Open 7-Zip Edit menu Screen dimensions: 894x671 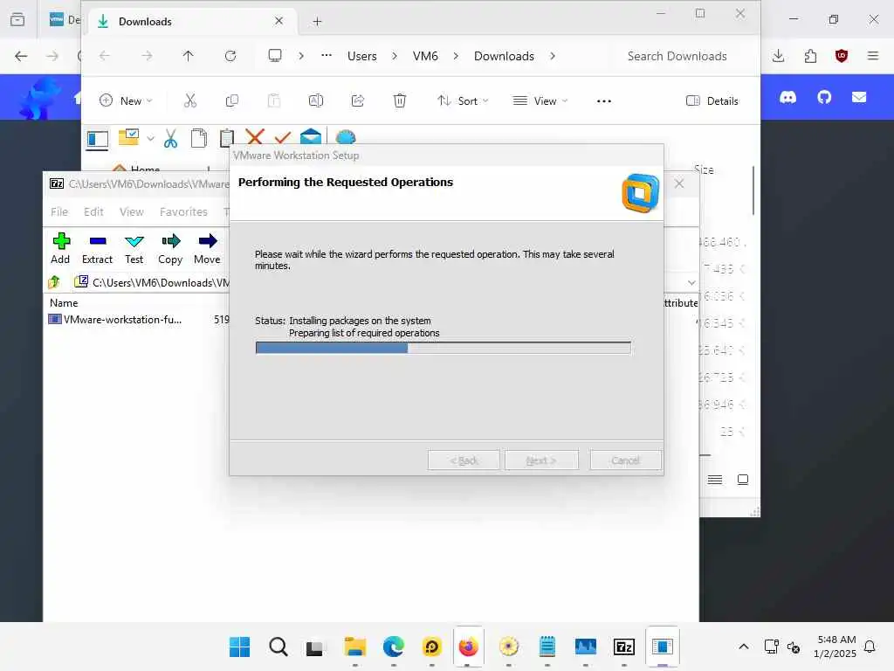(93, 211)
